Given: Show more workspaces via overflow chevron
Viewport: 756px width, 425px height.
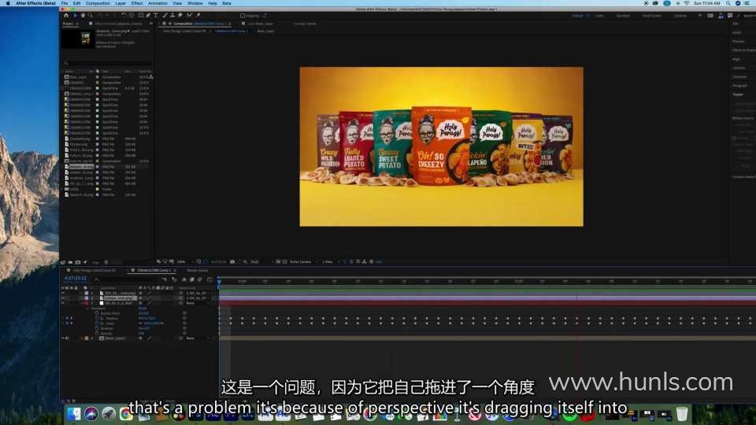Looking at the screenshot, I should tap(700, 16).
